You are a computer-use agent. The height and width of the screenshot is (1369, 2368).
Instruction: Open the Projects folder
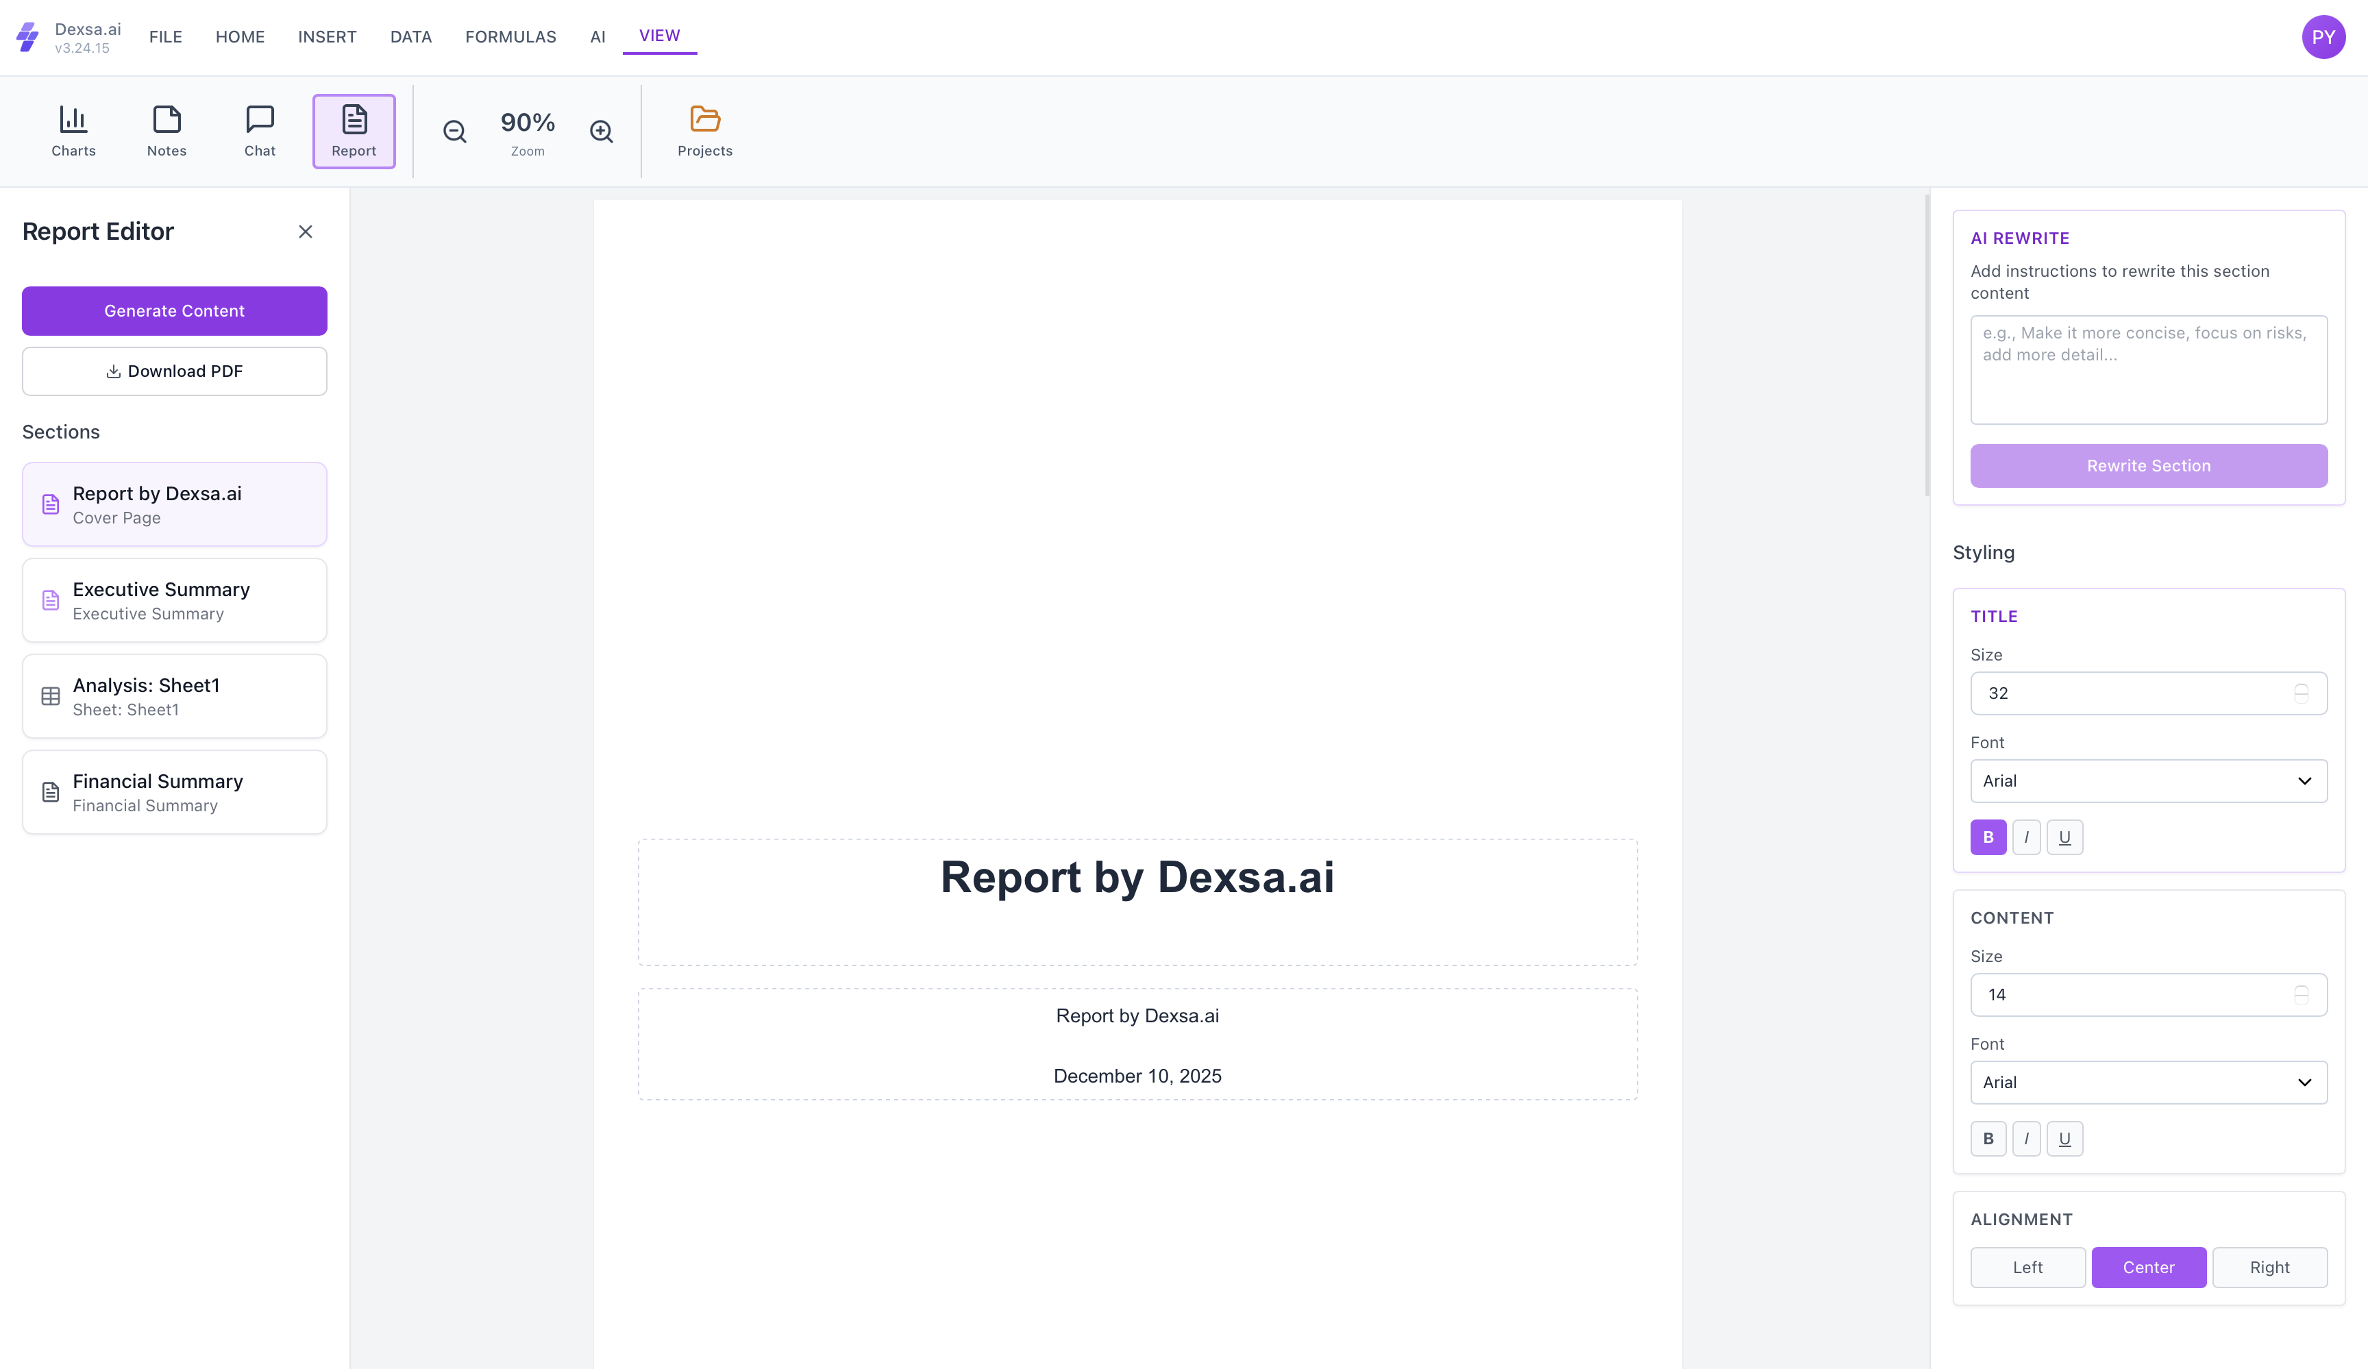tap(704, 131)
